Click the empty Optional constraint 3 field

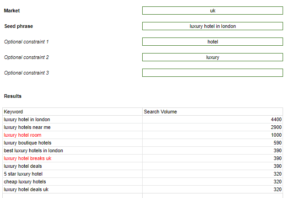pyautogui.click(x=212, y=73)
